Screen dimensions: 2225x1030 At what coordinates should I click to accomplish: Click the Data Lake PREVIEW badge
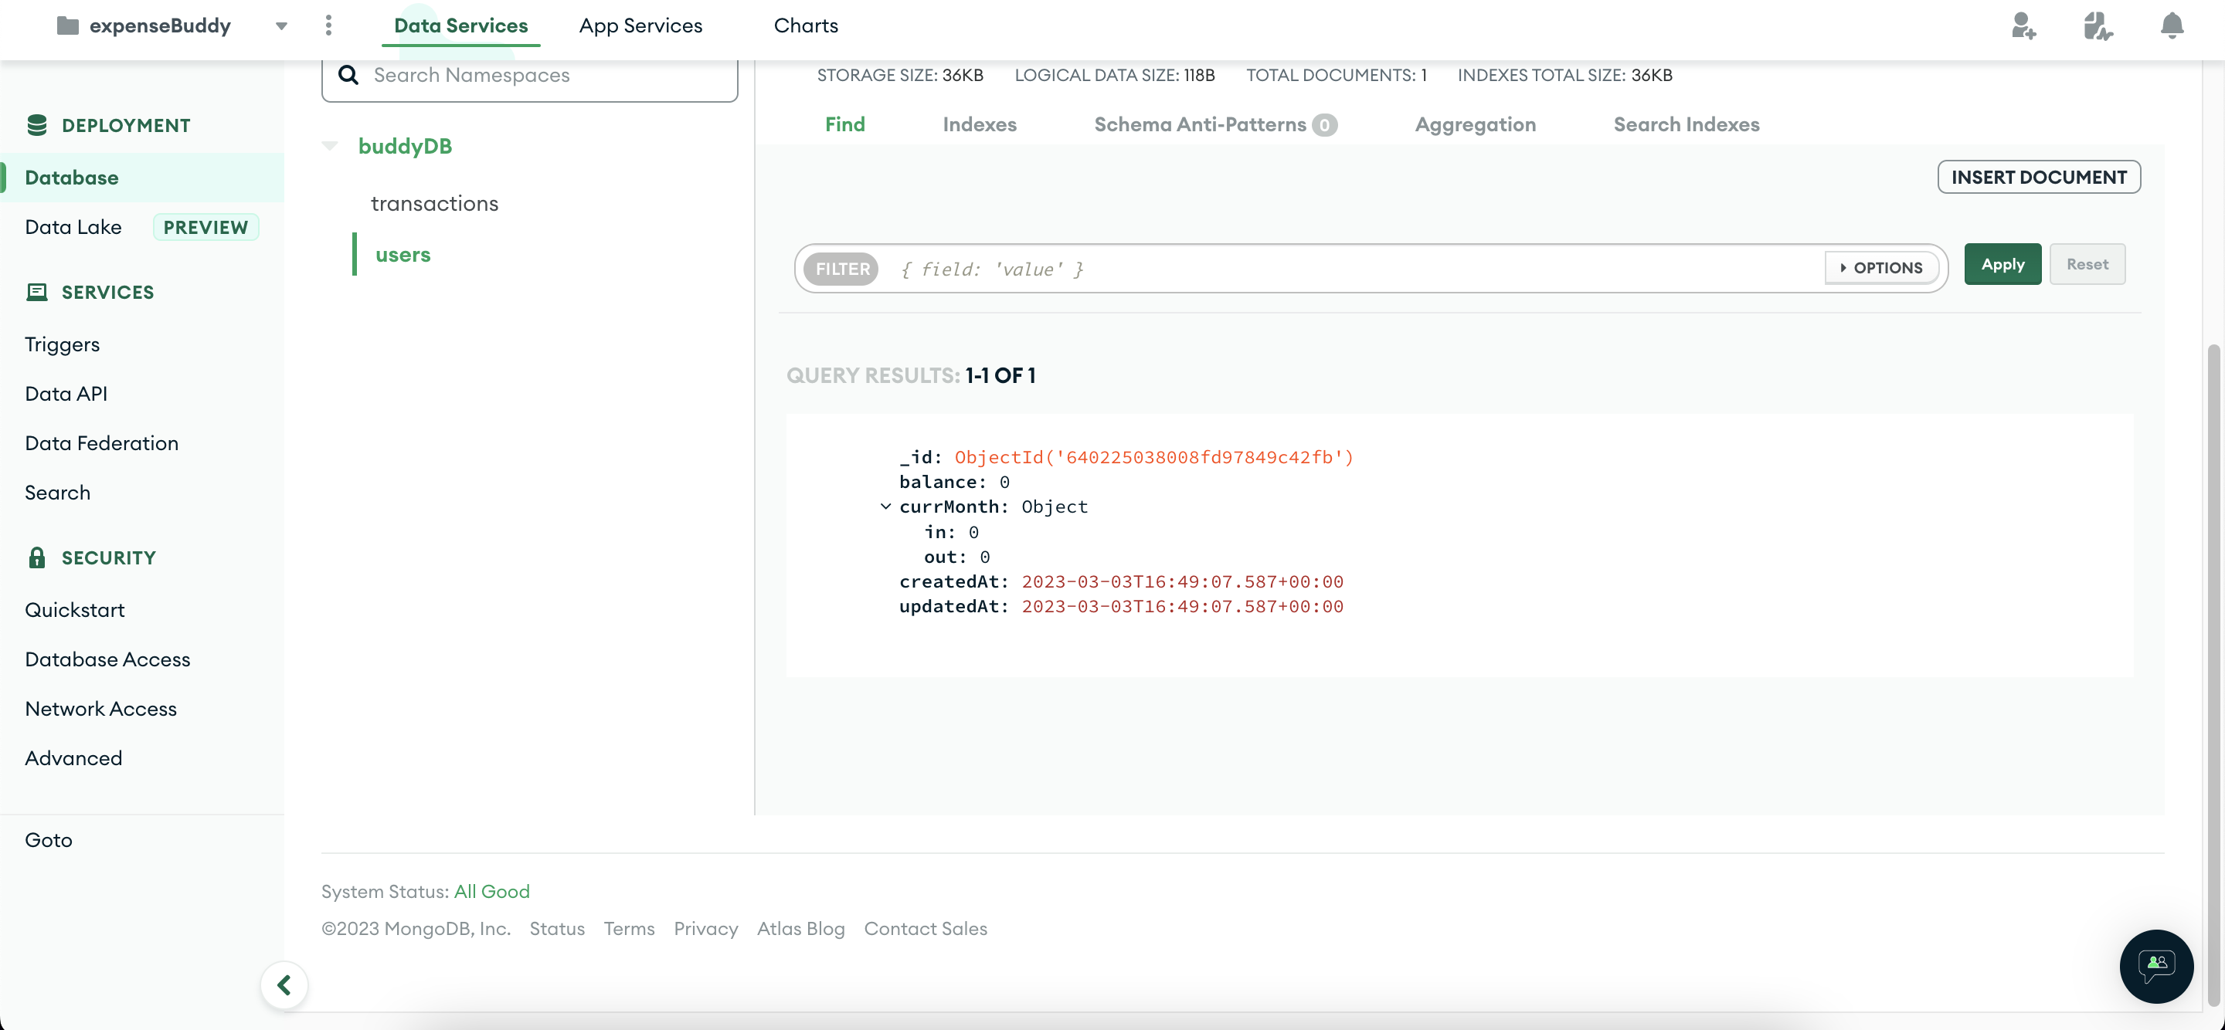click(206, 227)
